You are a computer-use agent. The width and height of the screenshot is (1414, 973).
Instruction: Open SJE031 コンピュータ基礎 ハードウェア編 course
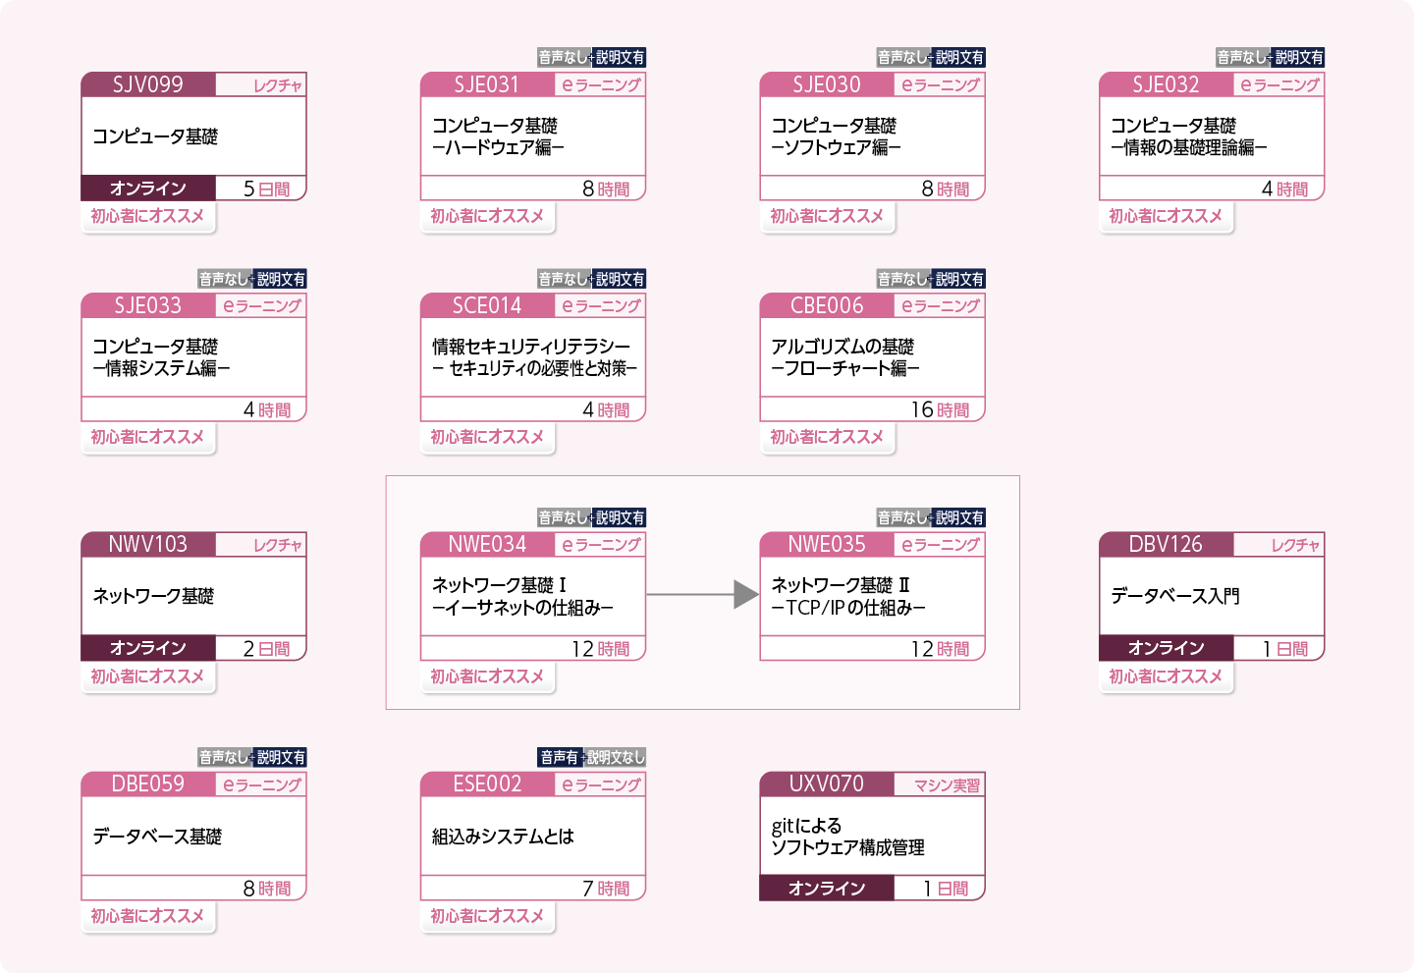coord(533,136)
